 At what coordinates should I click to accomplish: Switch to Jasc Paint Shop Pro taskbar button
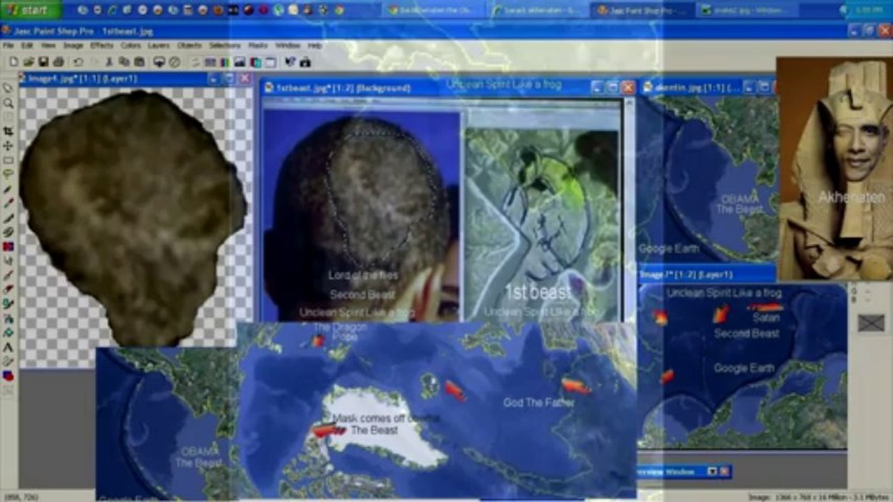642,10
